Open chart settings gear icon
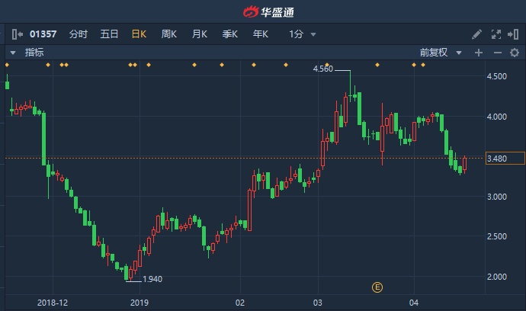 tap(514, 53)
